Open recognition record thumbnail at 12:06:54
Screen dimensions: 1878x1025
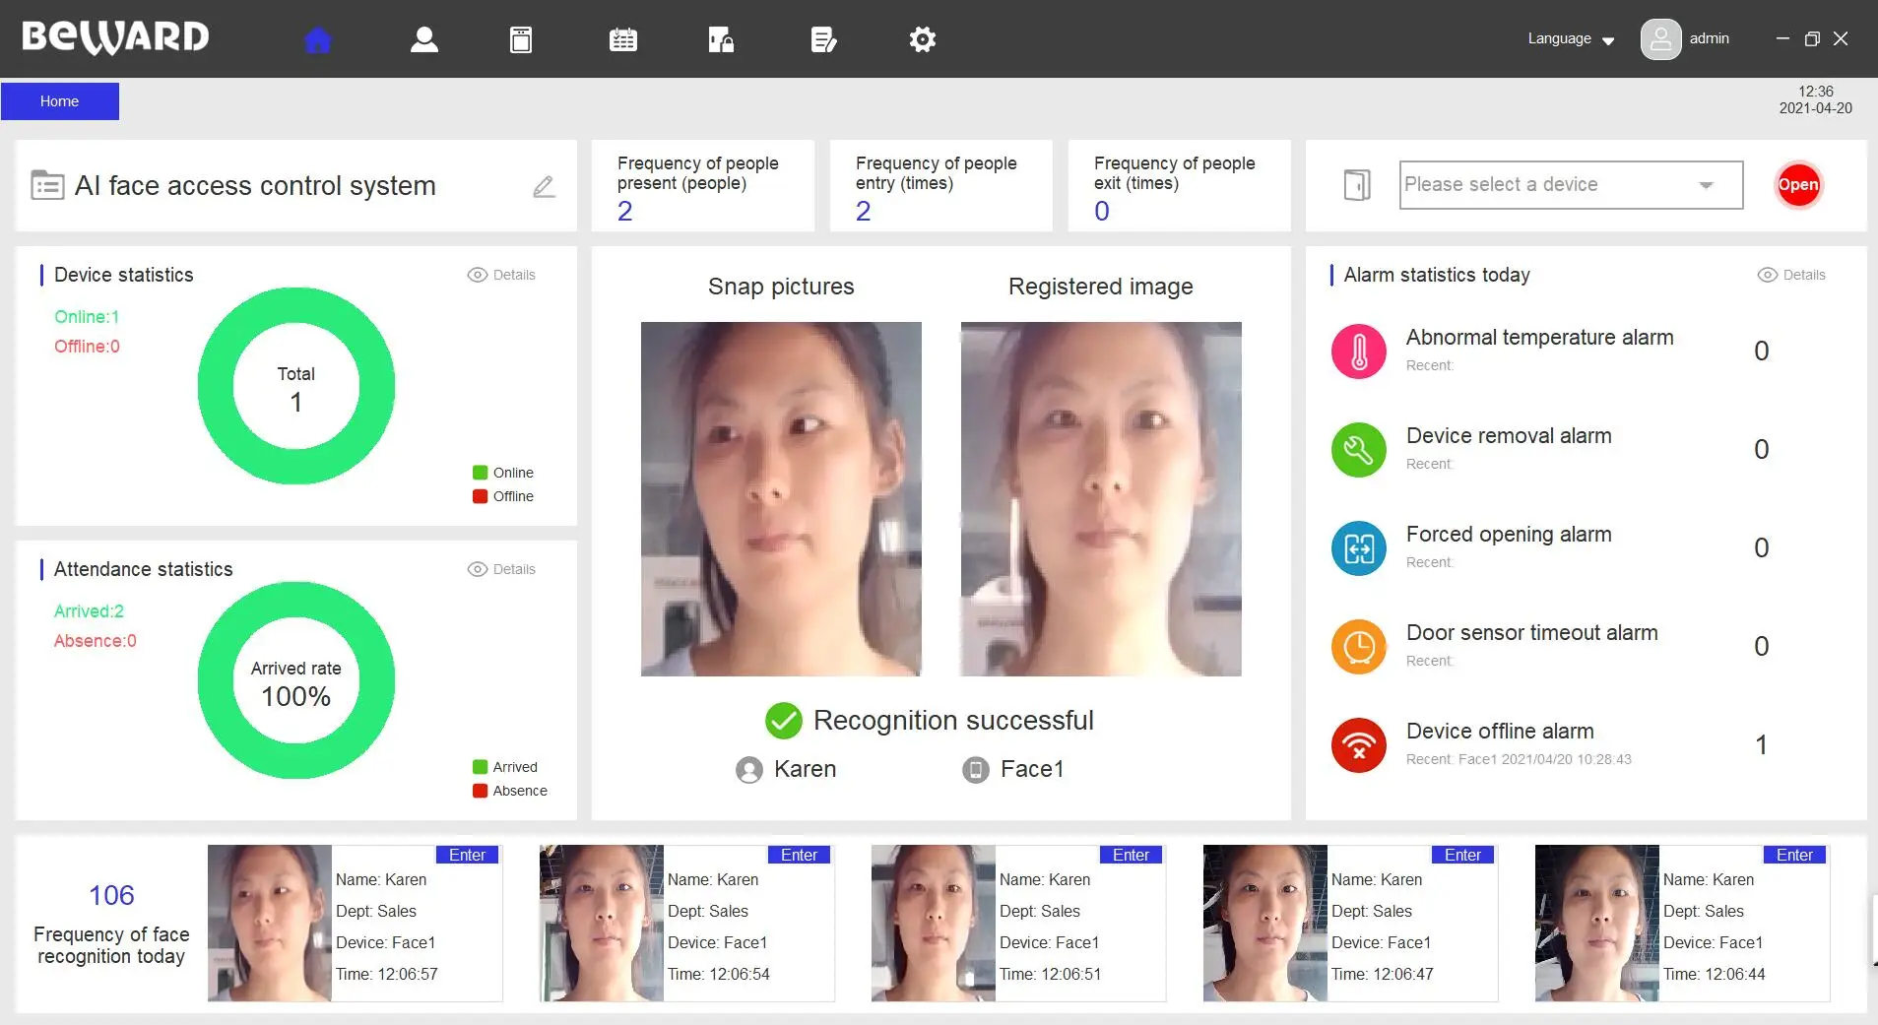tap(602, 923)
